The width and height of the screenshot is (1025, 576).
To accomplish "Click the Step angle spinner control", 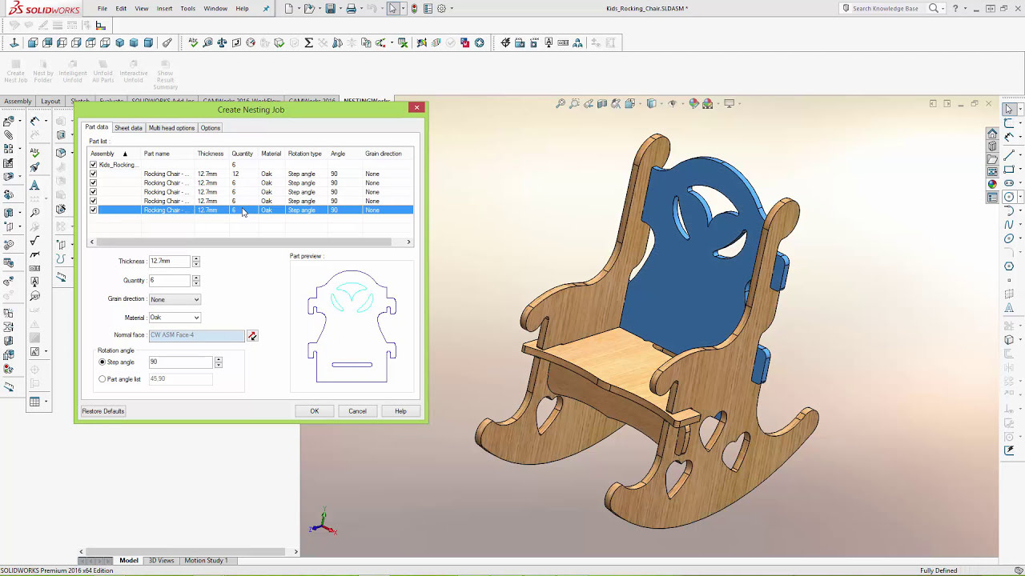I will pos(218,362).
